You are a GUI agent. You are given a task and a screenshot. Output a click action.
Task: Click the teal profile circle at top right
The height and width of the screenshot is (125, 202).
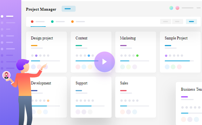click(171, 8)
